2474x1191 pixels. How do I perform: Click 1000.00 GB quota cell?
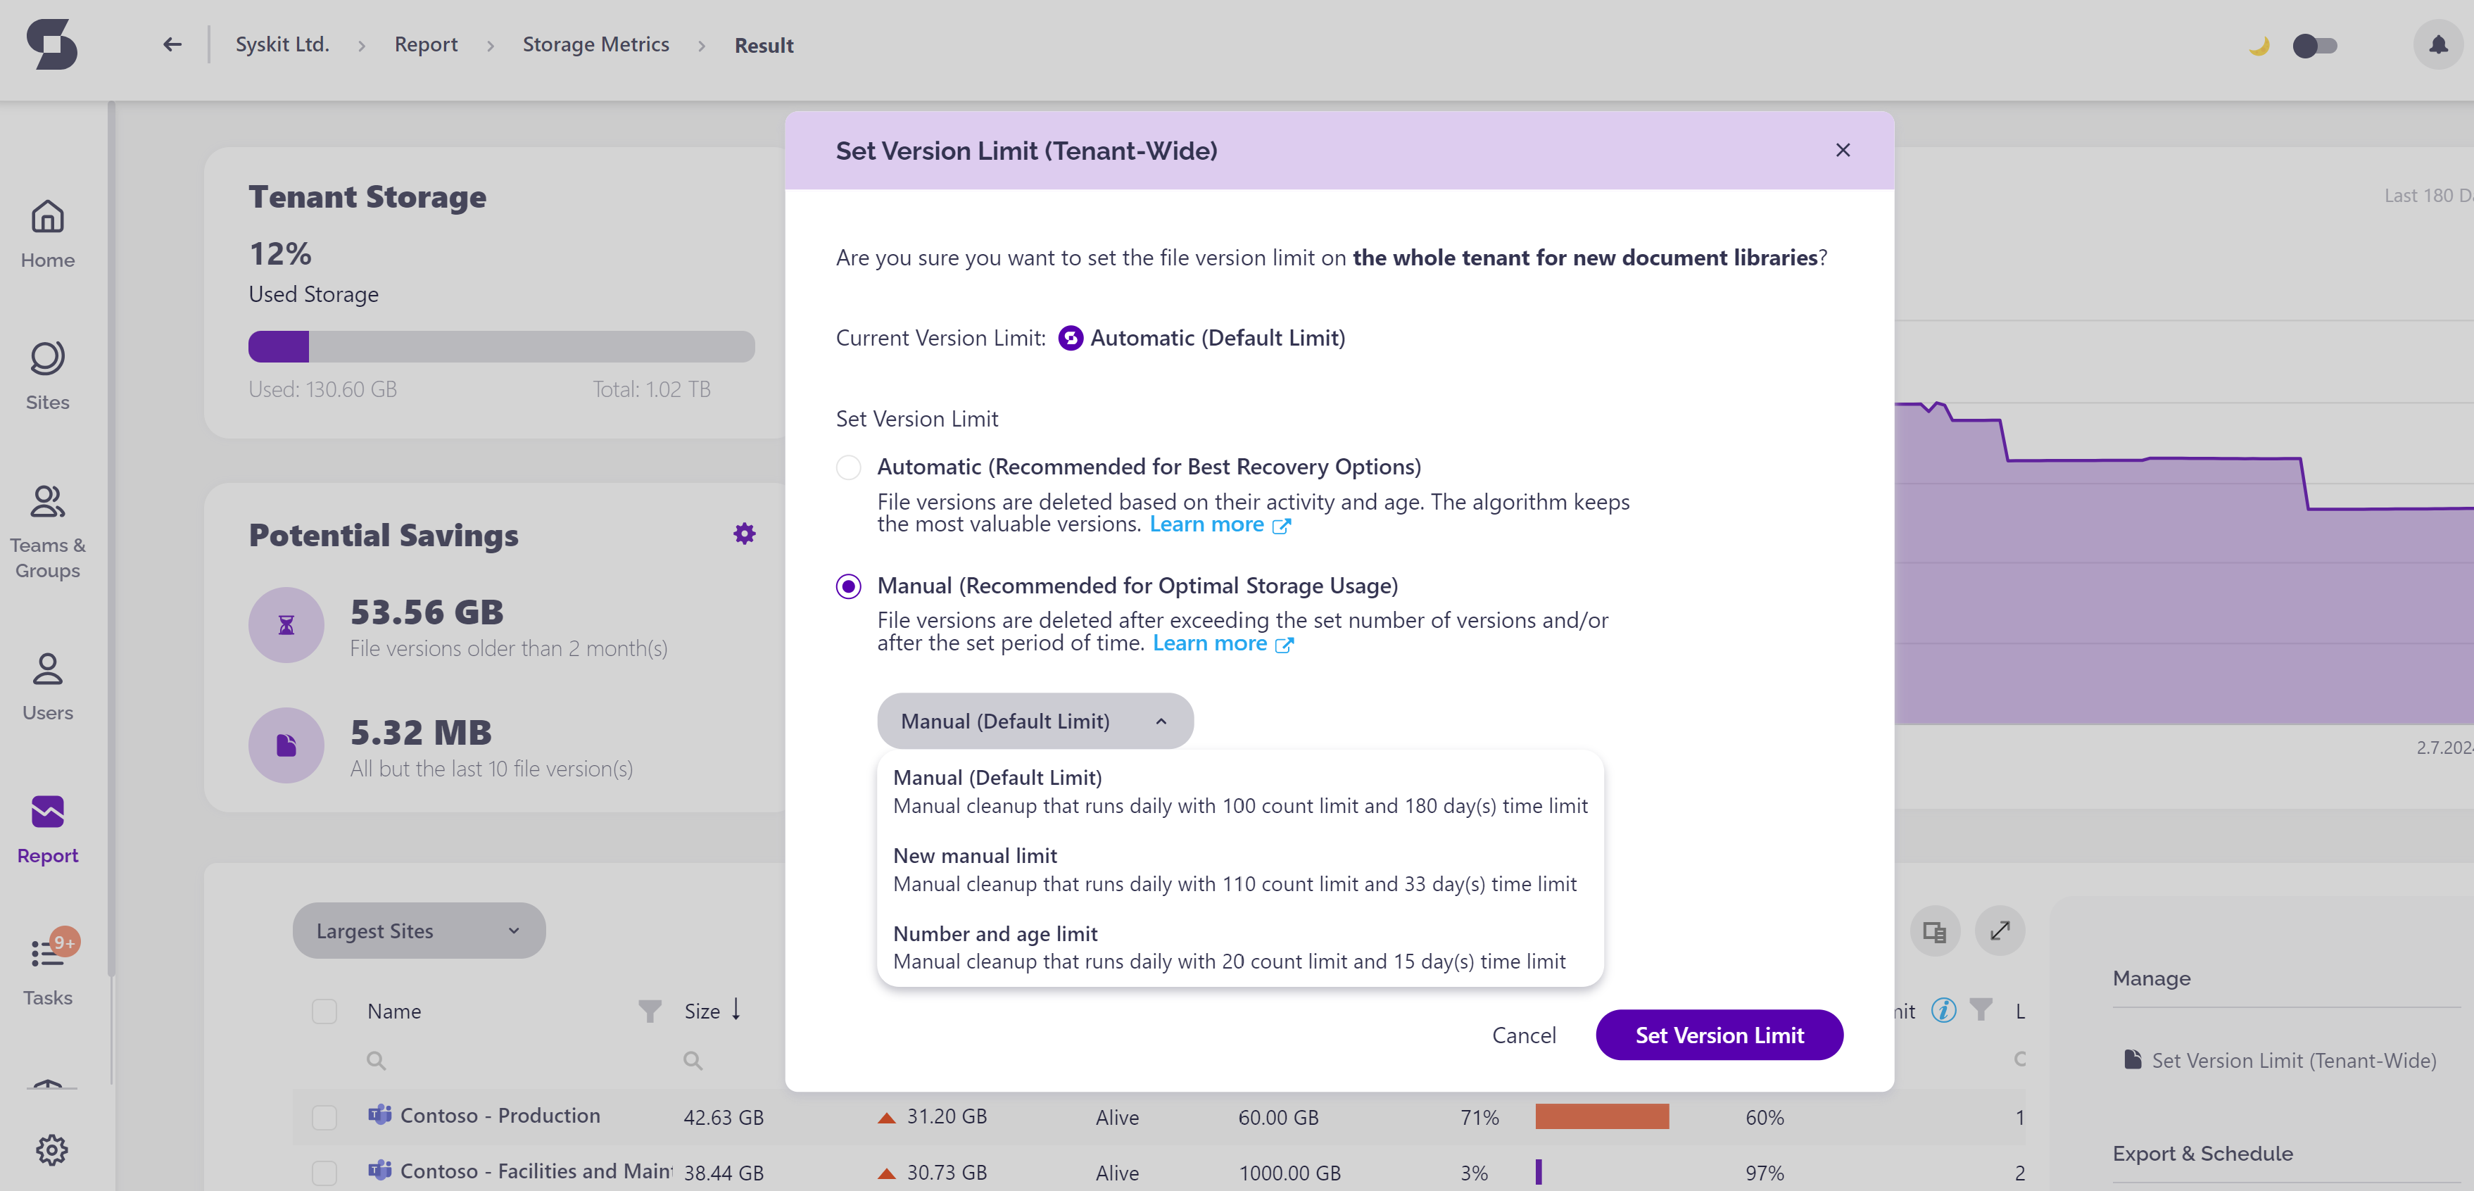1290,1173
